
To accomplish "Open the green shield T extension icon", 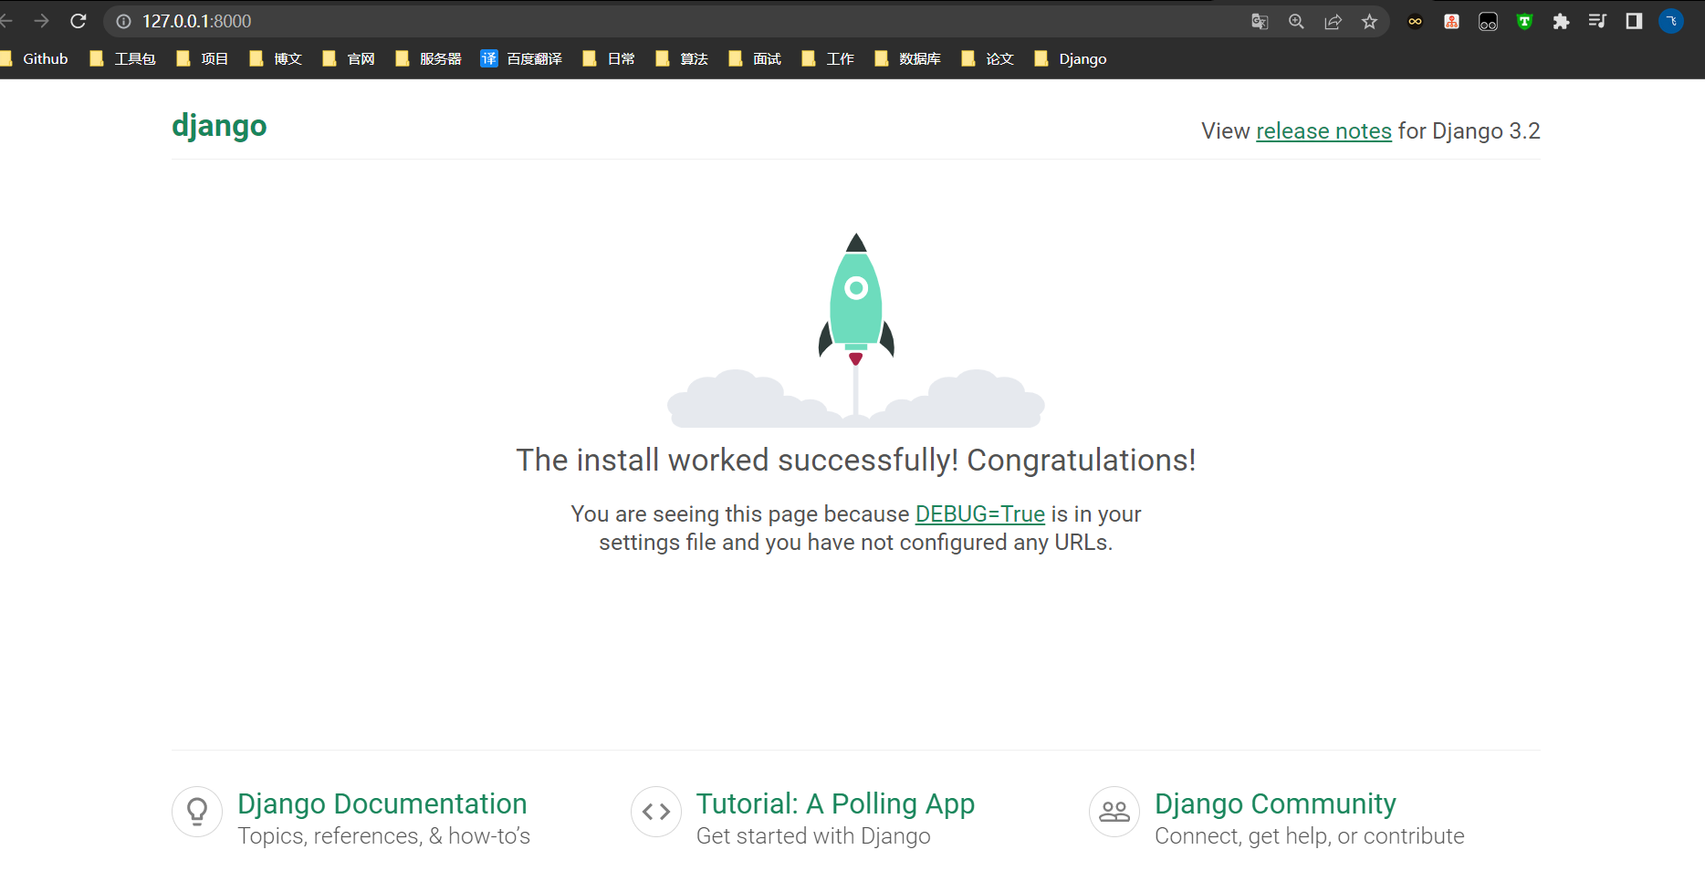I will (x=1524, y=21).
